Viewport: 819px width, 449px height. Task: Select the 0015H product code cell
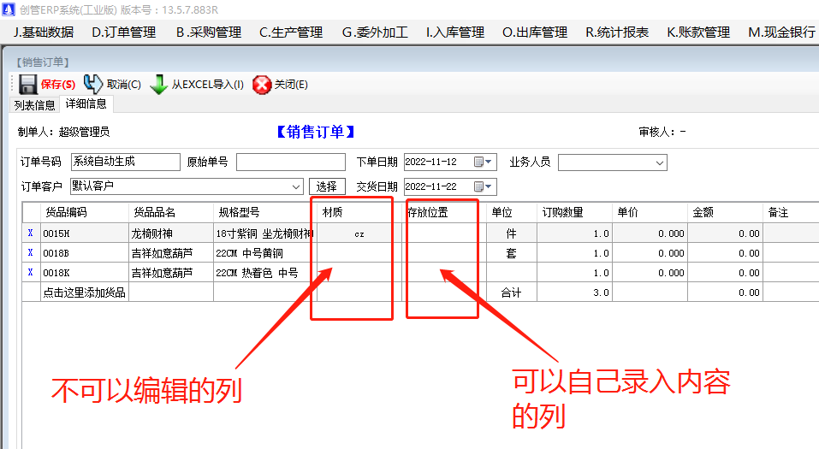85,233
